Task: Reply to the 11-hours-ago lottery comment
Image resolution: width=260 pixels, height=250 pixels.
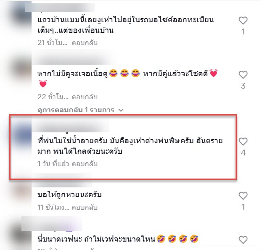Action: pos(85,207)
